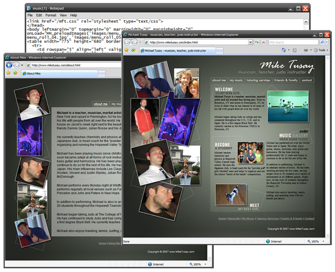The image size is (335, 272).
Task: Click IE logo in About Mike title bar
Action: (x=7, y=57)
